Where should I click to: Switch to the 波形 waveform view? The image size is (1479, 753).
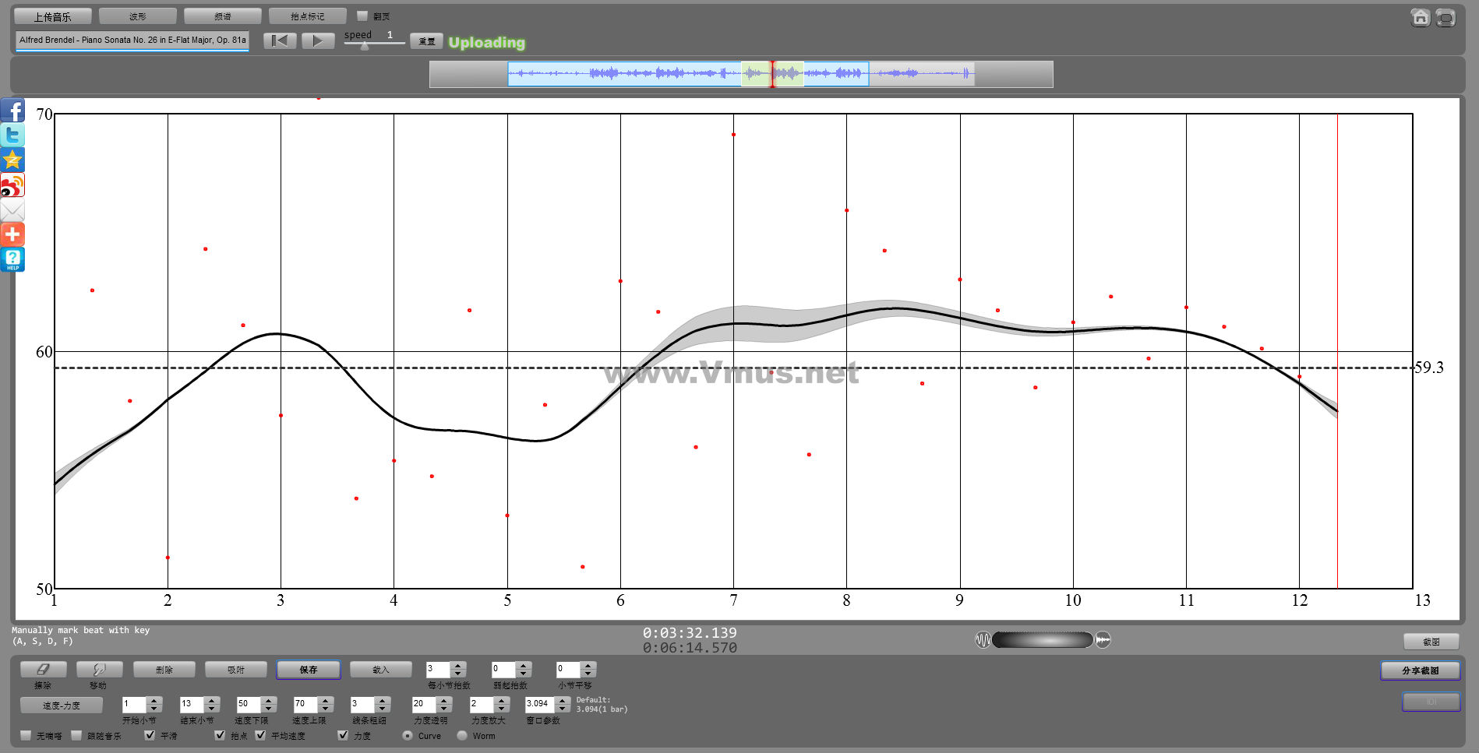coord(138,16)
